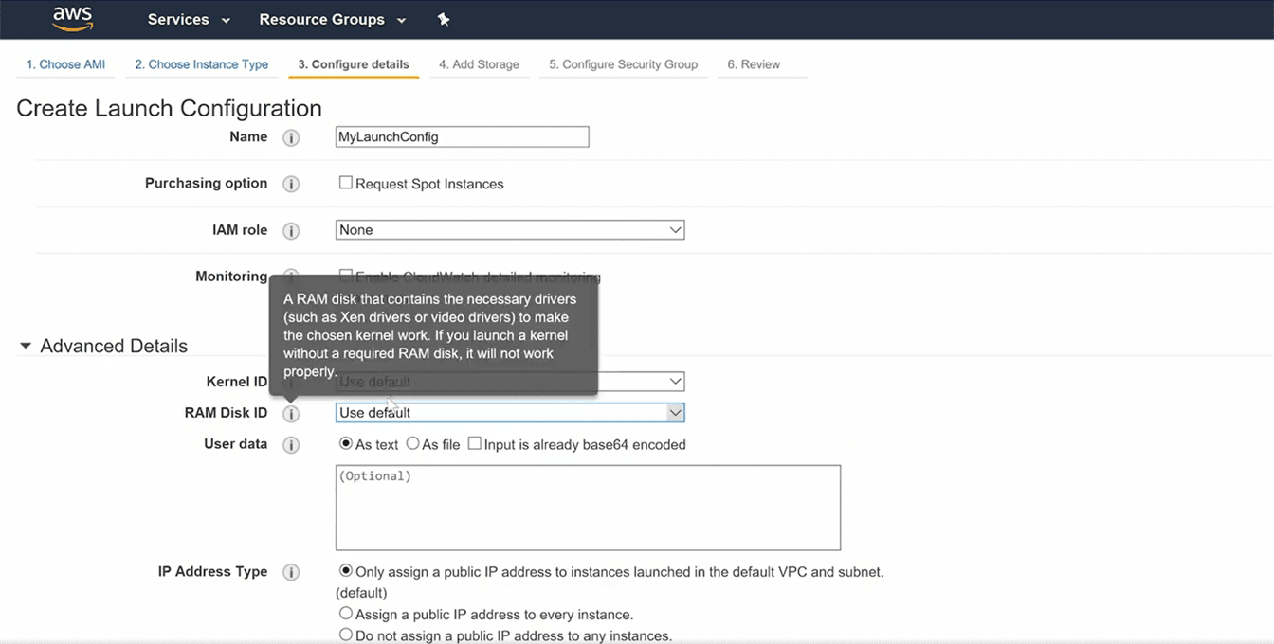Go to '1. Choose AMI' step
The image size is (1274, 644).
click(65, 64)
